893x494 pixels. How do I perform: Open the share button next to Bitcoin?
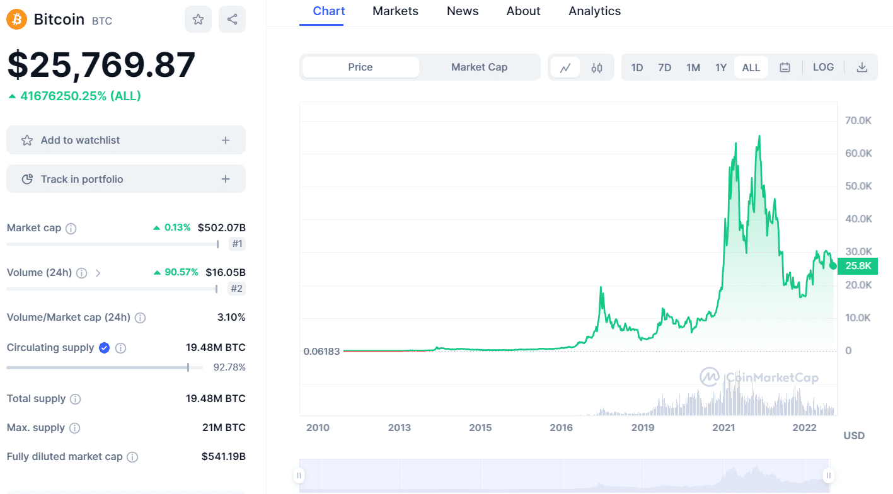tap(232, 20)
